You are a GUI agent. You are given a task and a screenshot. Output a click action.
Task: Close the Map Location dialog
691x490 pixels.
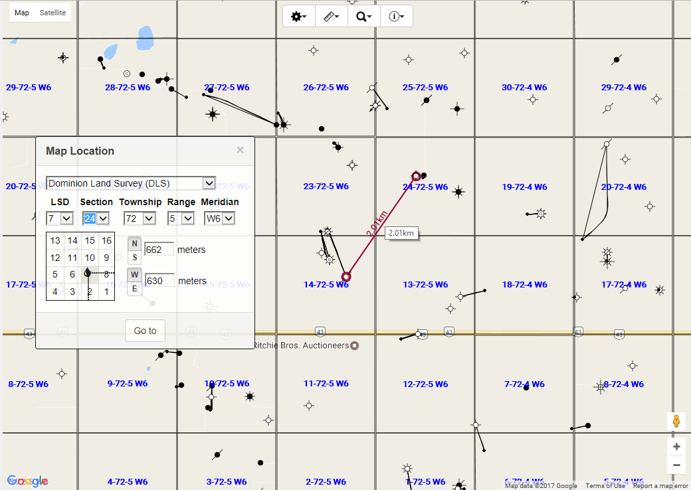[240, 150]
